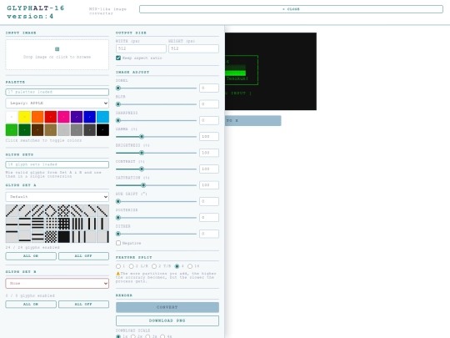Open Glyph Set B None dropdown
Image resolution: width=450 pixels, height=338 pixels.
[x=57, y=283]
